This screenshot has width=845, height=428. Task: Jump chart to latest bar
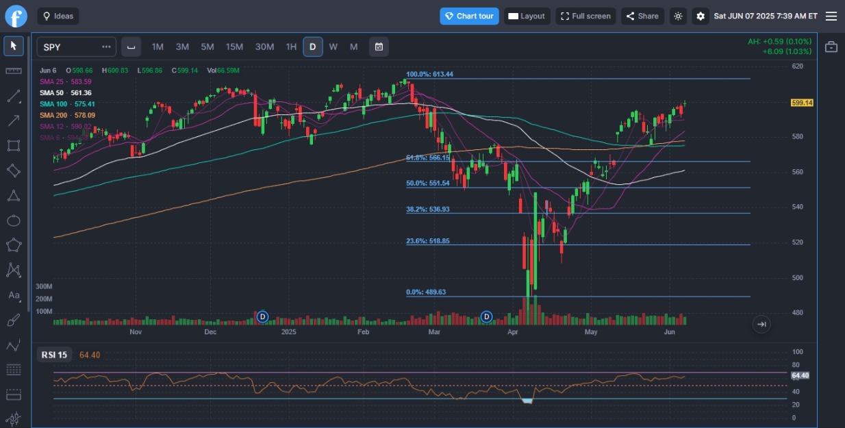point(761,324)
